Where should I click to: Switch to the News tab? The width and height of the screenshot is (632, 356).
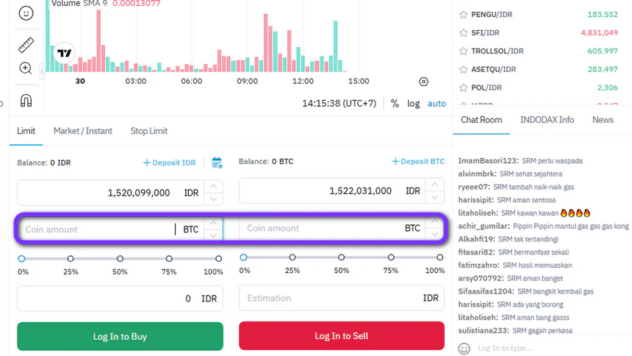pyautogui.click(x=603, y=120)
